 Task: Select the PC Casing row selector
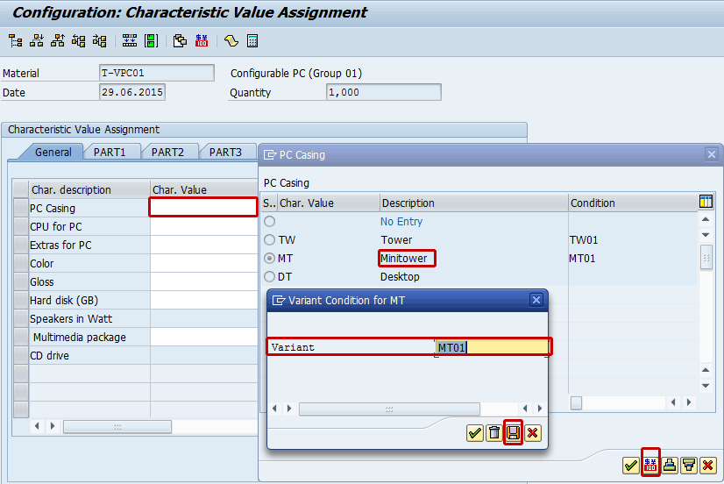point(21,208)
